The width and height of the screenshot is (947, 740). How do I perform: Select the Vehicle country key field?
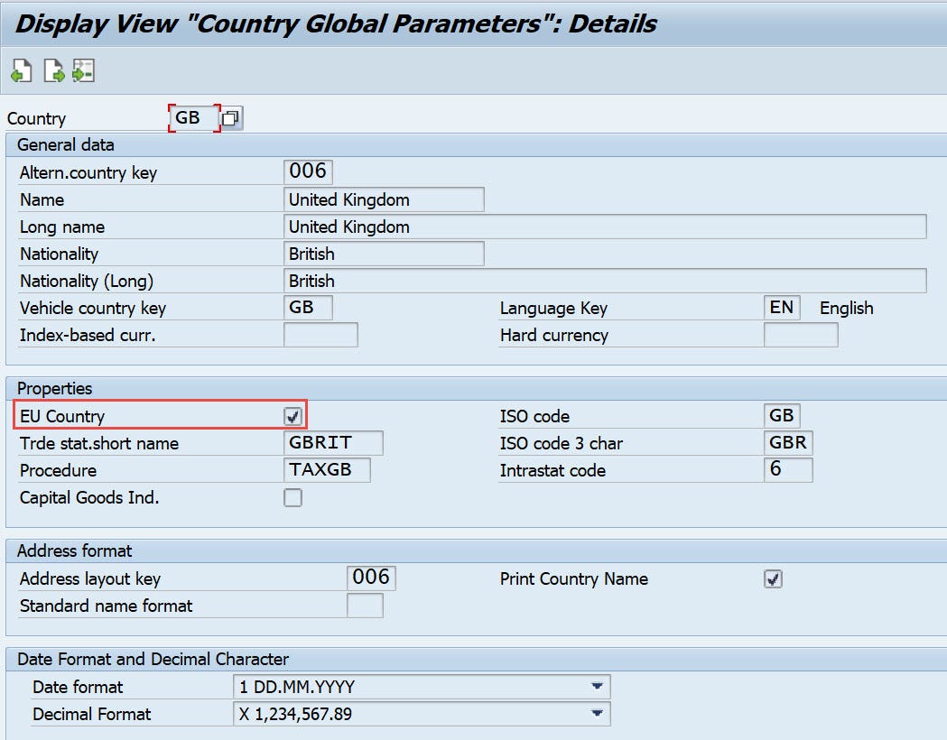[308, 307]
